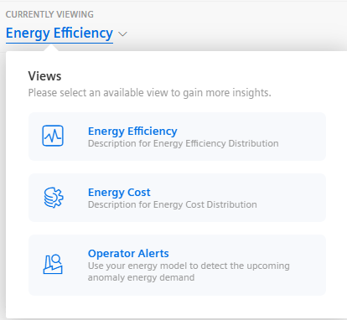Switch to the Operator Alerts view link

click(x=128, y=253)
